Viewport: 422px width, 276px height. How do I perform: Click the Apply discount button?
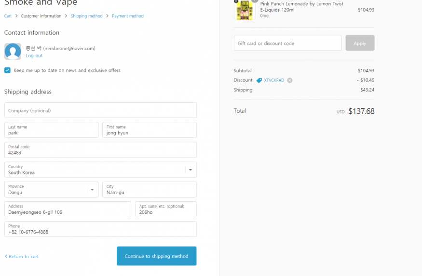(x=360, y=43)
